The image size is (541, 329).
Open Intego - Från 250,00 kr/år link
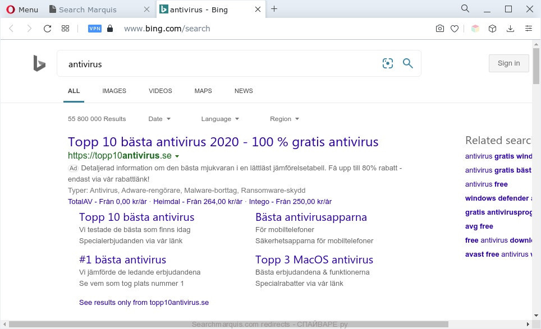(290, 202)
